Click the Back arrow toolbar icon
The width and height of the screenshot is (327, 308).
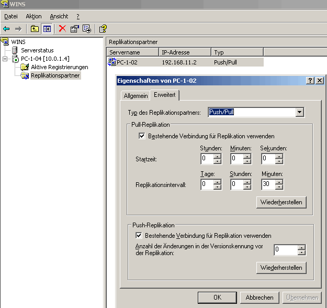[x=6, y=29]
